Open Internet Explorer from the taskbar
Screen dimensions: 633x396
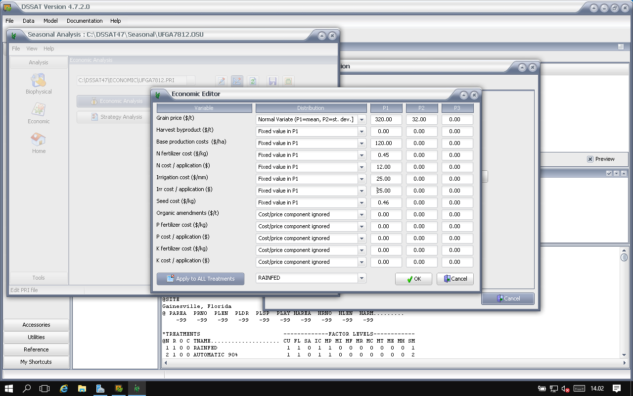click(x=64, y=389)
